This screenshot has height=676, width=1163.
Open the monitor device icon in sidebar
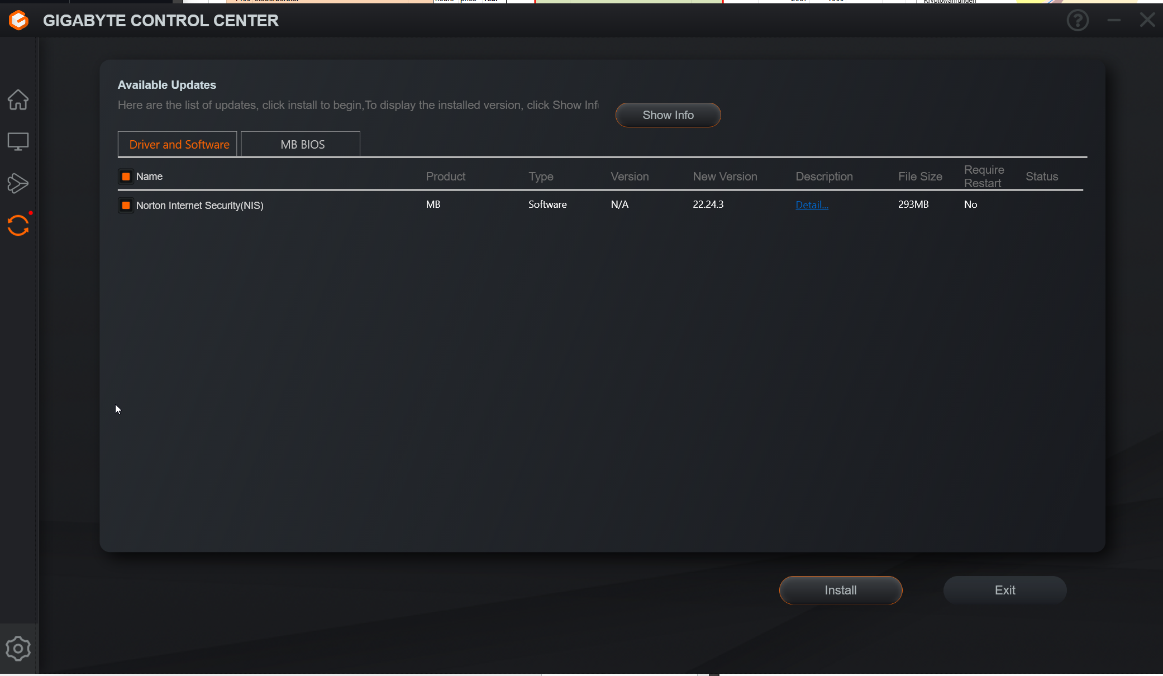tap(18, 142)
